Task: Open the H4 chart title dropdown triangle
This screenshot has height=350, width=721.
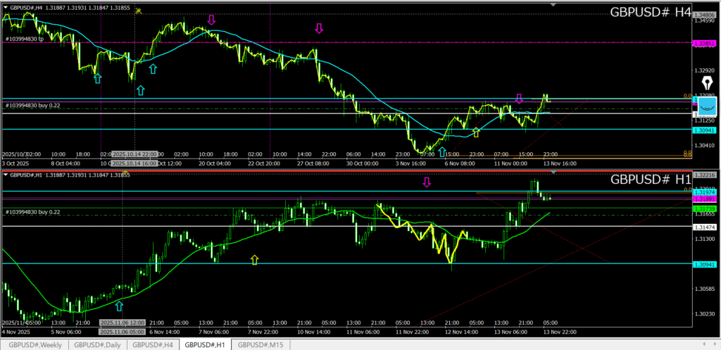Action: point(6,7)
